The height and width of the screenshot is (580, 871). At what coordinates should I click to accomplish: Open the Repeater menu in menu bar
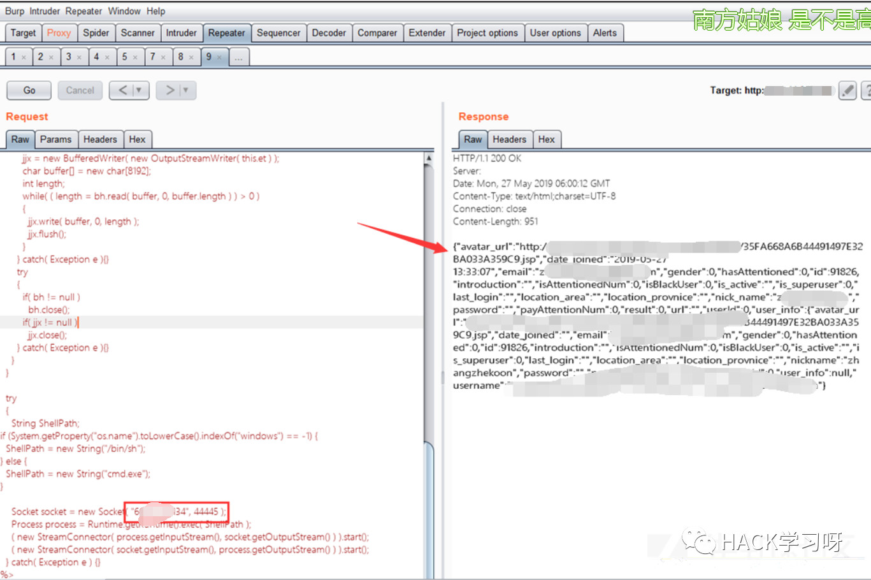pos(83,11)
